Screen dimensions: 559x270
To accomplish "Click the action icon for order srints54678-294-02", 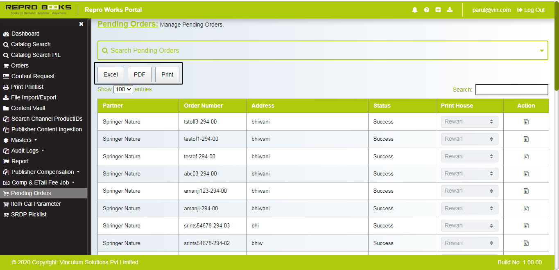I will (x=526, y=243).
